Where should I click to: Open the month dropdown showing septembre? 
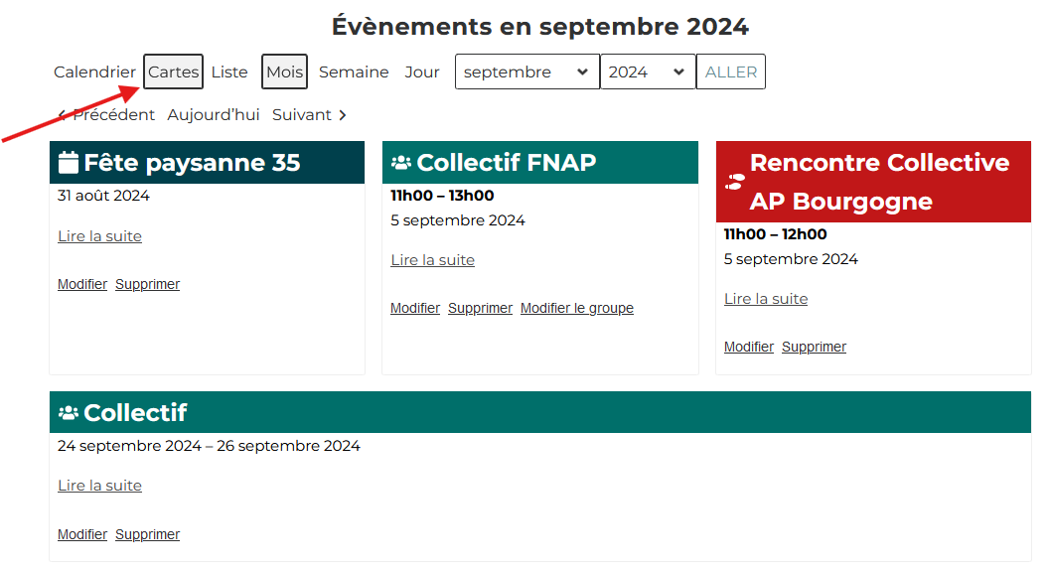click(x=526, y=71)
